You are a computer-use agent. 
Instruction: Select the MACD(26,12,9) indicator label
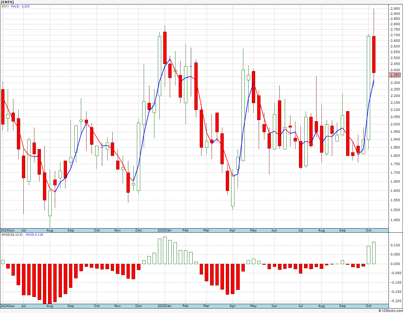click(12, 234)
